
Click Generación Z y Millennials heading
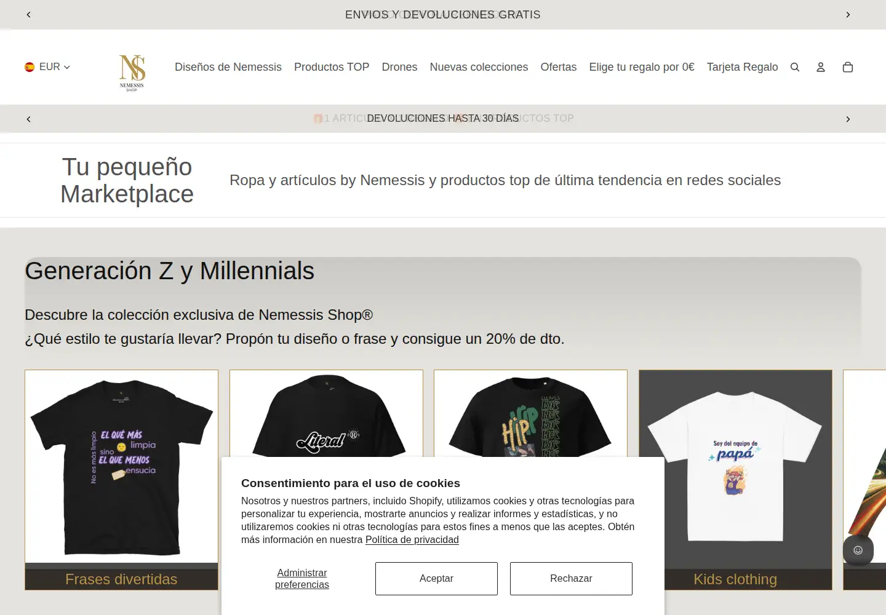[170, 271]
